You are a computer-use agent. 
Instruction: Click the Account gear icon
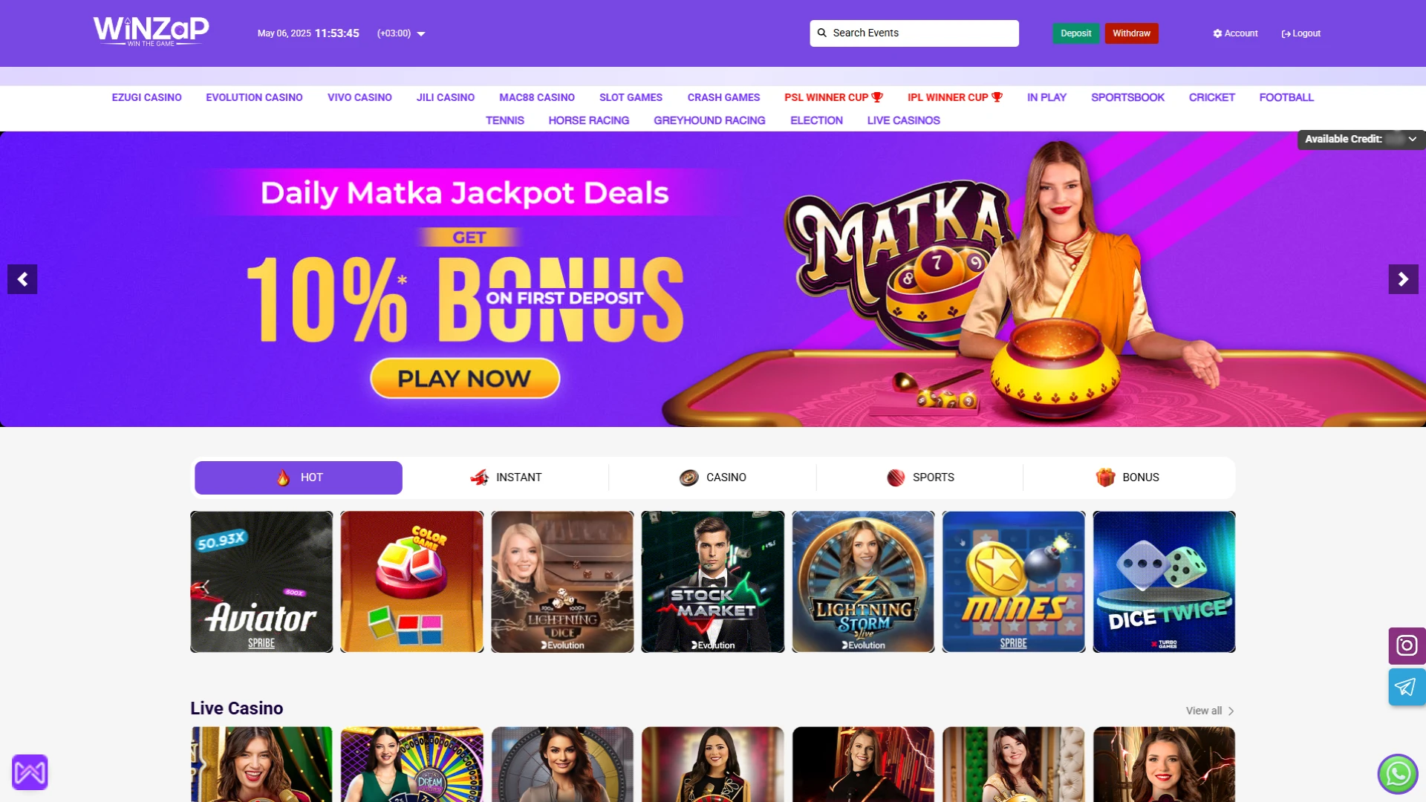(x=1217, y=33)
